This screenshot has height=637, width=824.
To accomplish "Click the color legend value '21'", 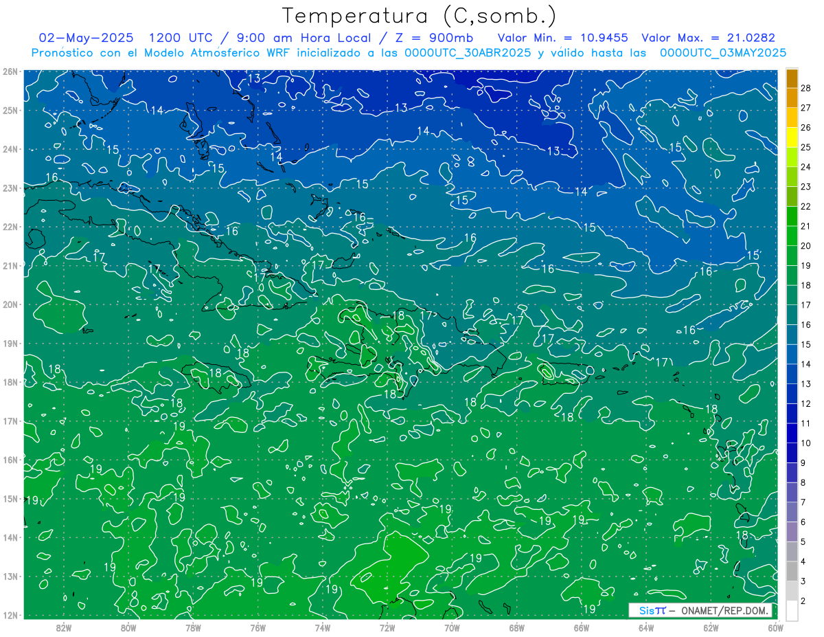I will 805,226.
